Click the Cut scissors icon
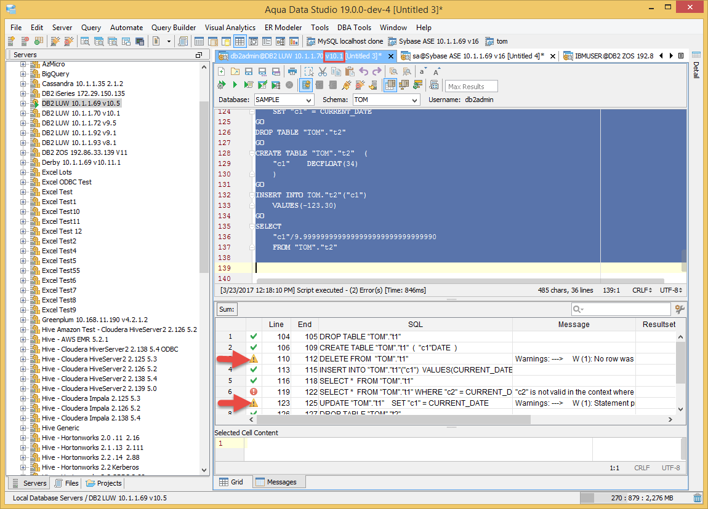 (x=323, y=71)
